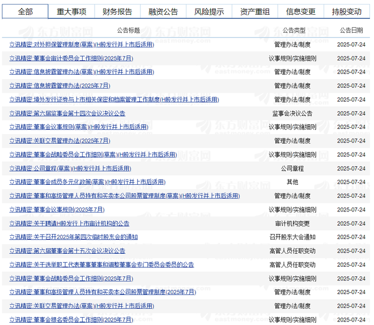374x325 pixels.
Task: Open 关联交易管理办法(草案) H股 announcement
Action: 82,305
